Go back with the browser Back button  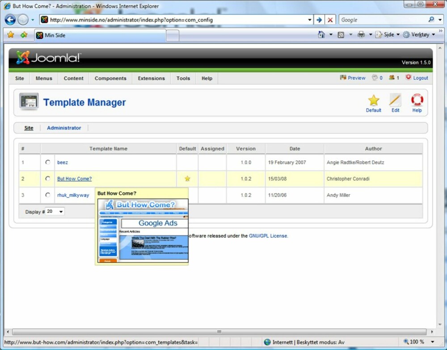[10, 20]
